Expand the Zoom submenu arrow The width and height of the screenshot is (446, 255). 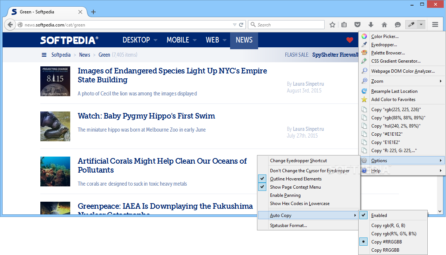tap(441, 81)
